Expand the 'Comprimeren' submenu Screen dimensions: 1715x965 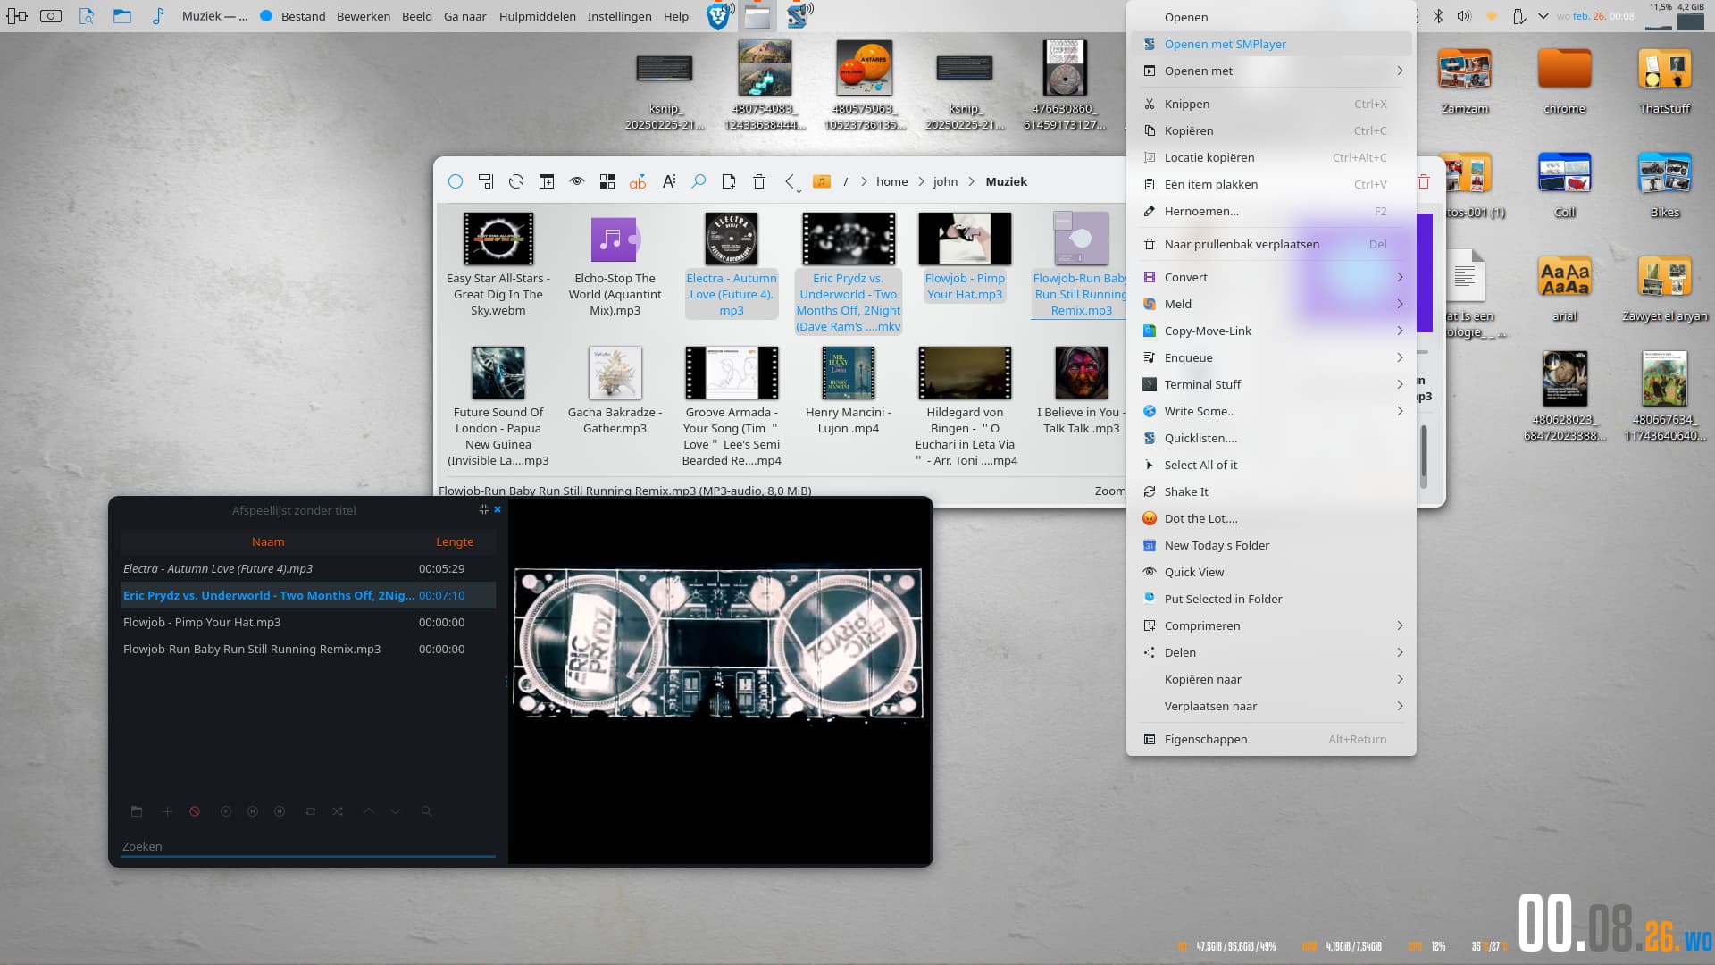tap(1271, 625)
